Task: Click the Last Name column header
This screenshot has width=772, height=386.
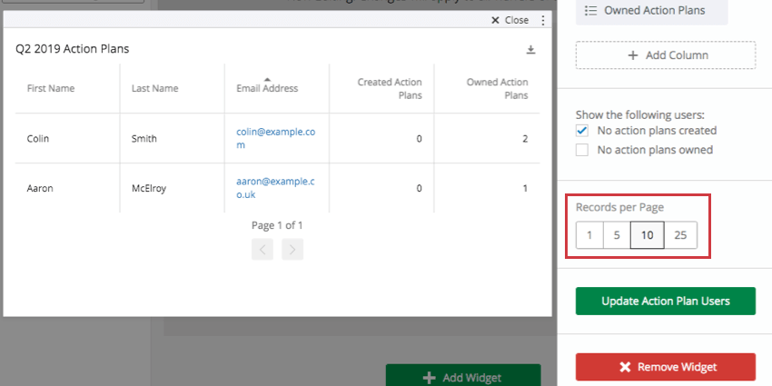Action: 154,89
